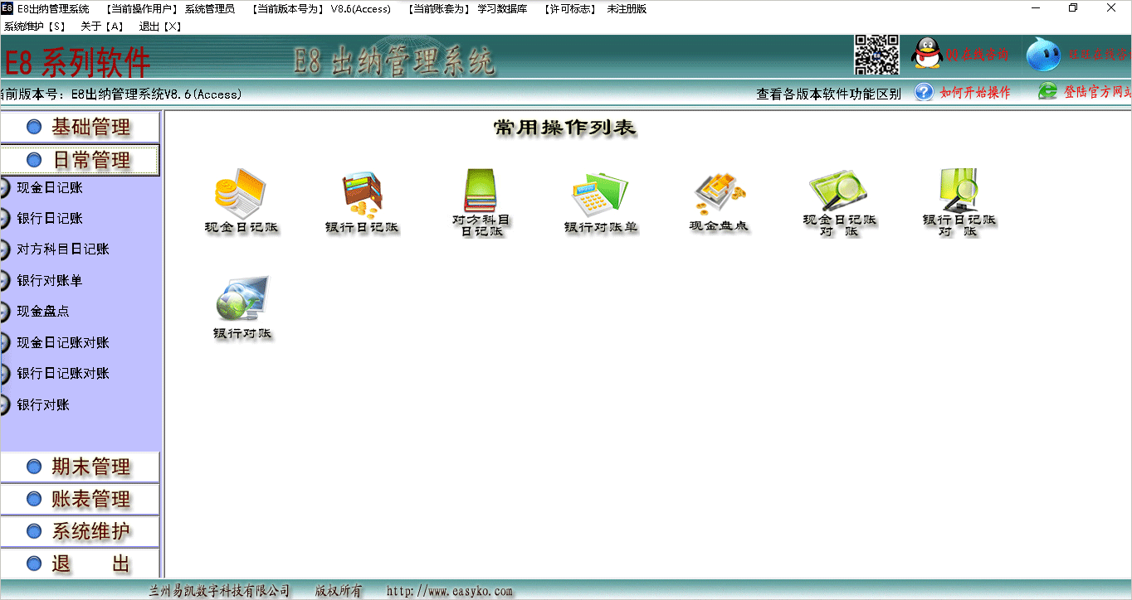Click the red E8 系列软件 logo text
The height and width of the screenshot is (600, 1132).
point(77,61)
